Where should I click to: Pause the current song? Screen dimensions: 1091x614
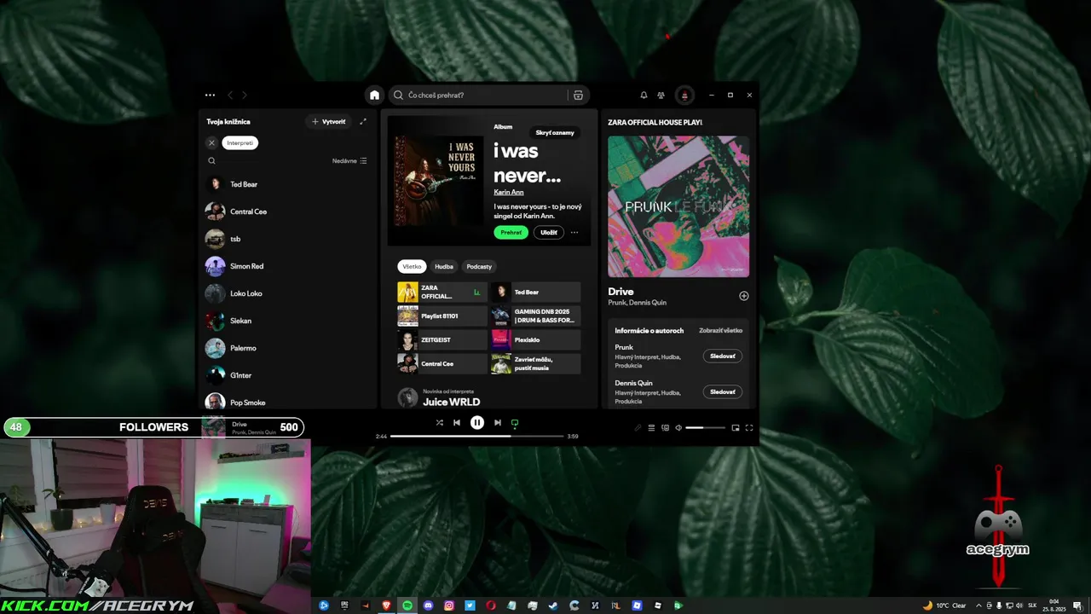477,423
